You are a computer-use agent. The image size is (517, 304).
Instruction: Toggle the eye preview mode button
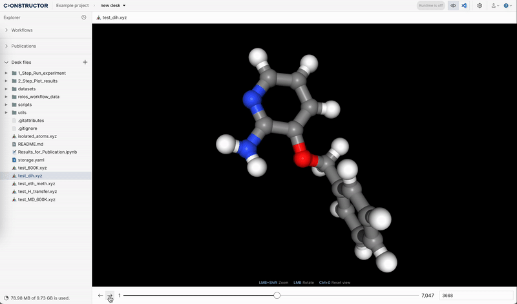coord(453,5)
